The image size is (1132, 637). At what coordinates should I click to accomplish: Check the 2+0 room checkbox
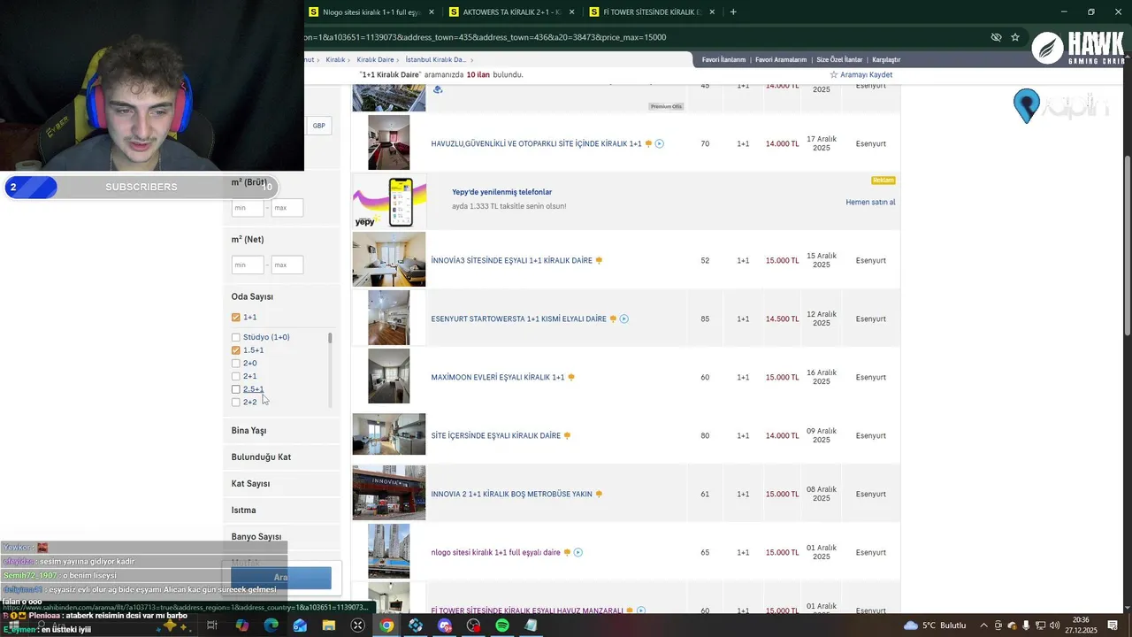[236, 363]
